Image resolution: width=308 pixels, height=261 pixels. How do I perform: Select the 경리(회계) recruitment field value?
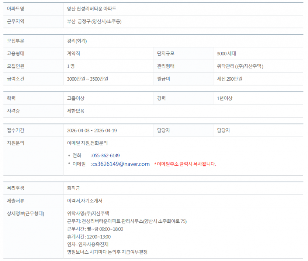[x=77, y=41]
